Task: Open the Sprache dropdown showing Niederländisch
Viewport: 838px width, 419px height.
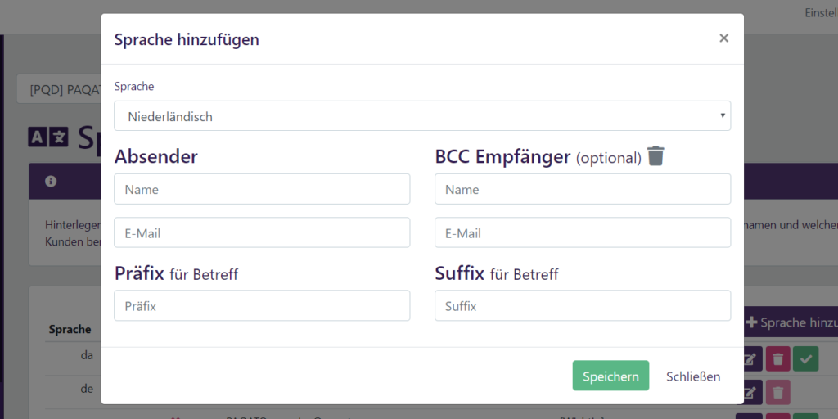Action: point(422,116)
